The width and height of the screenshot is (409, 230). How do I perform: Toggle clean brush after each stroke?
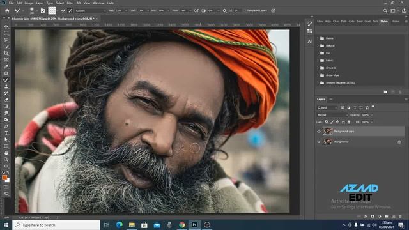[70, 11]
